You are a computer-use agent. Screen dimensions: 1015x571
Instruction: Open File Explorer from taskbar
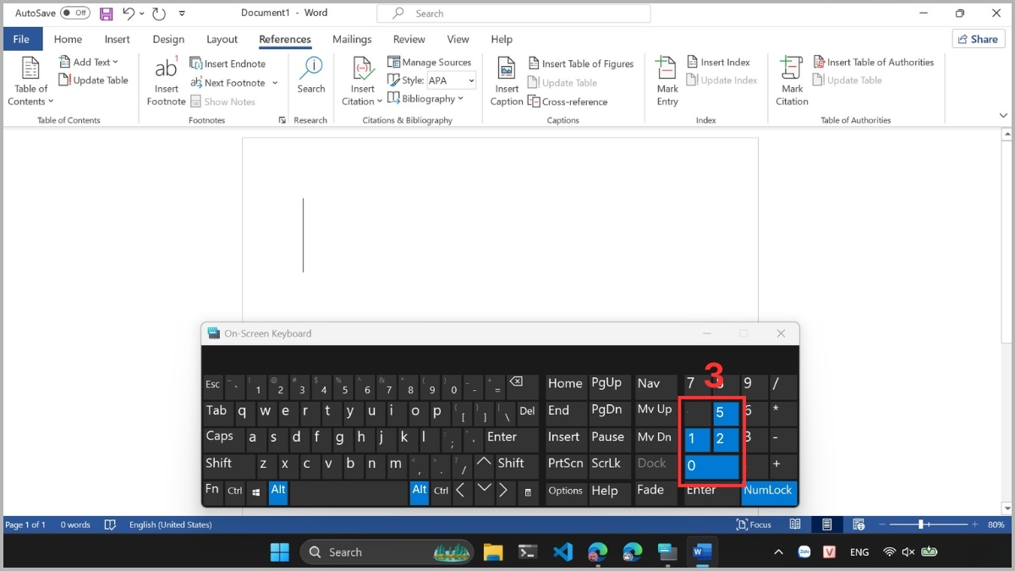(x=493, y=552)
